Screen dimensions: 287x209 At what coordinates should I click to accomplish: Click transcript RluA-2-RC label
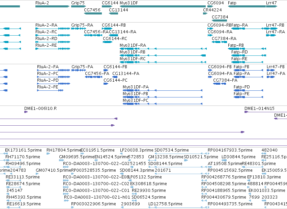click(x=46, y=32)
